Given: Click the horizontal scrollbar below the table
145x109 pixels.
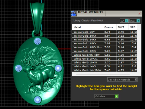Looking at the screenshot, I should click(103, 74).
